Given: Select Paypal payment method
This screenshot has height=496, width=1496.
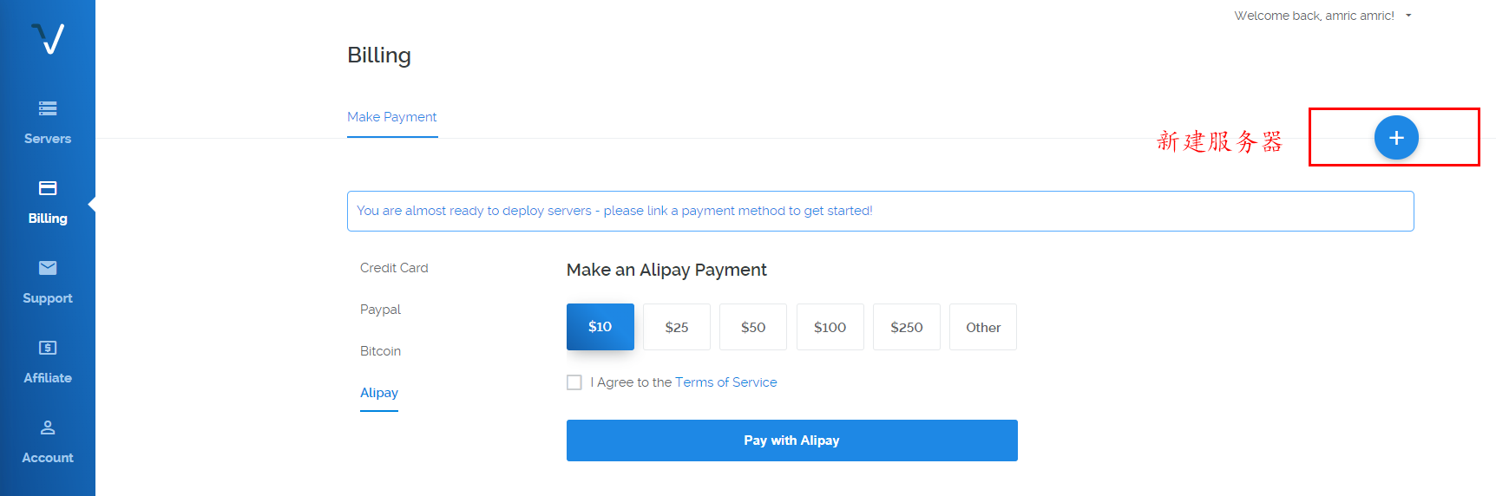Looking at the screenshot, I should (x=380, y=310).
